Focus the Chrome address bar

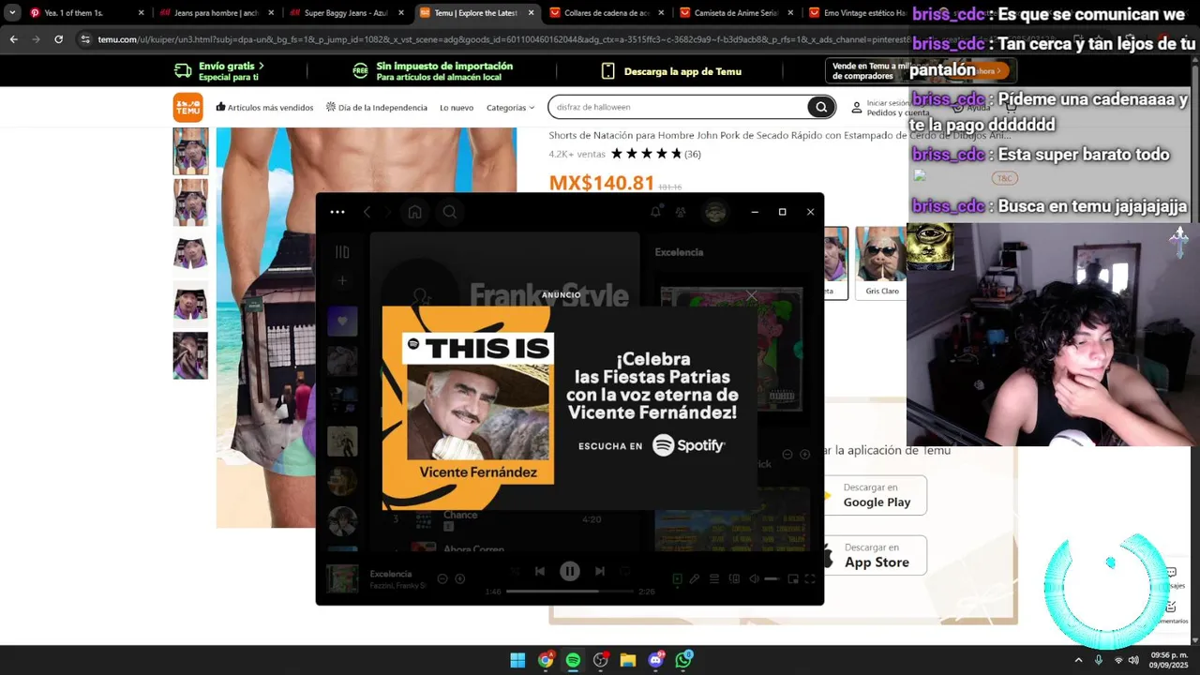[497, 39]
